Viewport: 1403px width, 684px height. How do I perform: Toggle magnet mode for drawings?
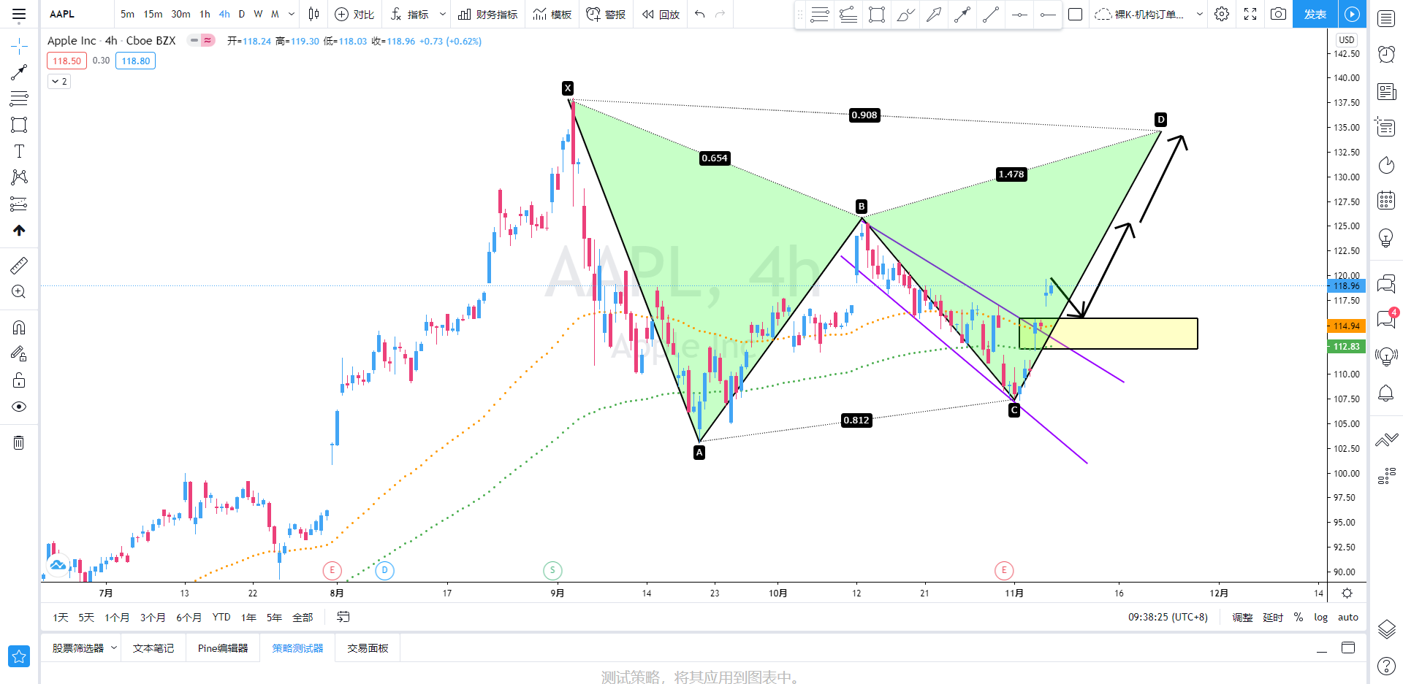coord(19,328)
